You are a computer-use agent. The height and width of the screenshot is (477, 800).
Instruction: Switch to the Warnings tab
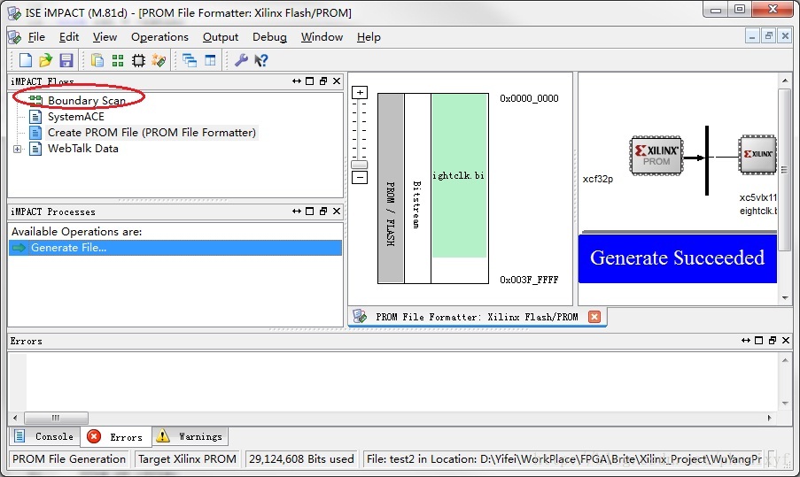pyautogui.click(x=190, y=437)
